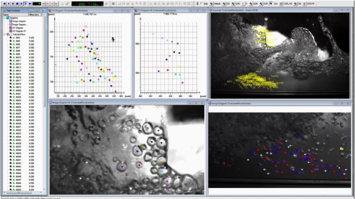Activate the Corr tracking mode icon
This screenshot has height=199, width=355.
(271, 4)
